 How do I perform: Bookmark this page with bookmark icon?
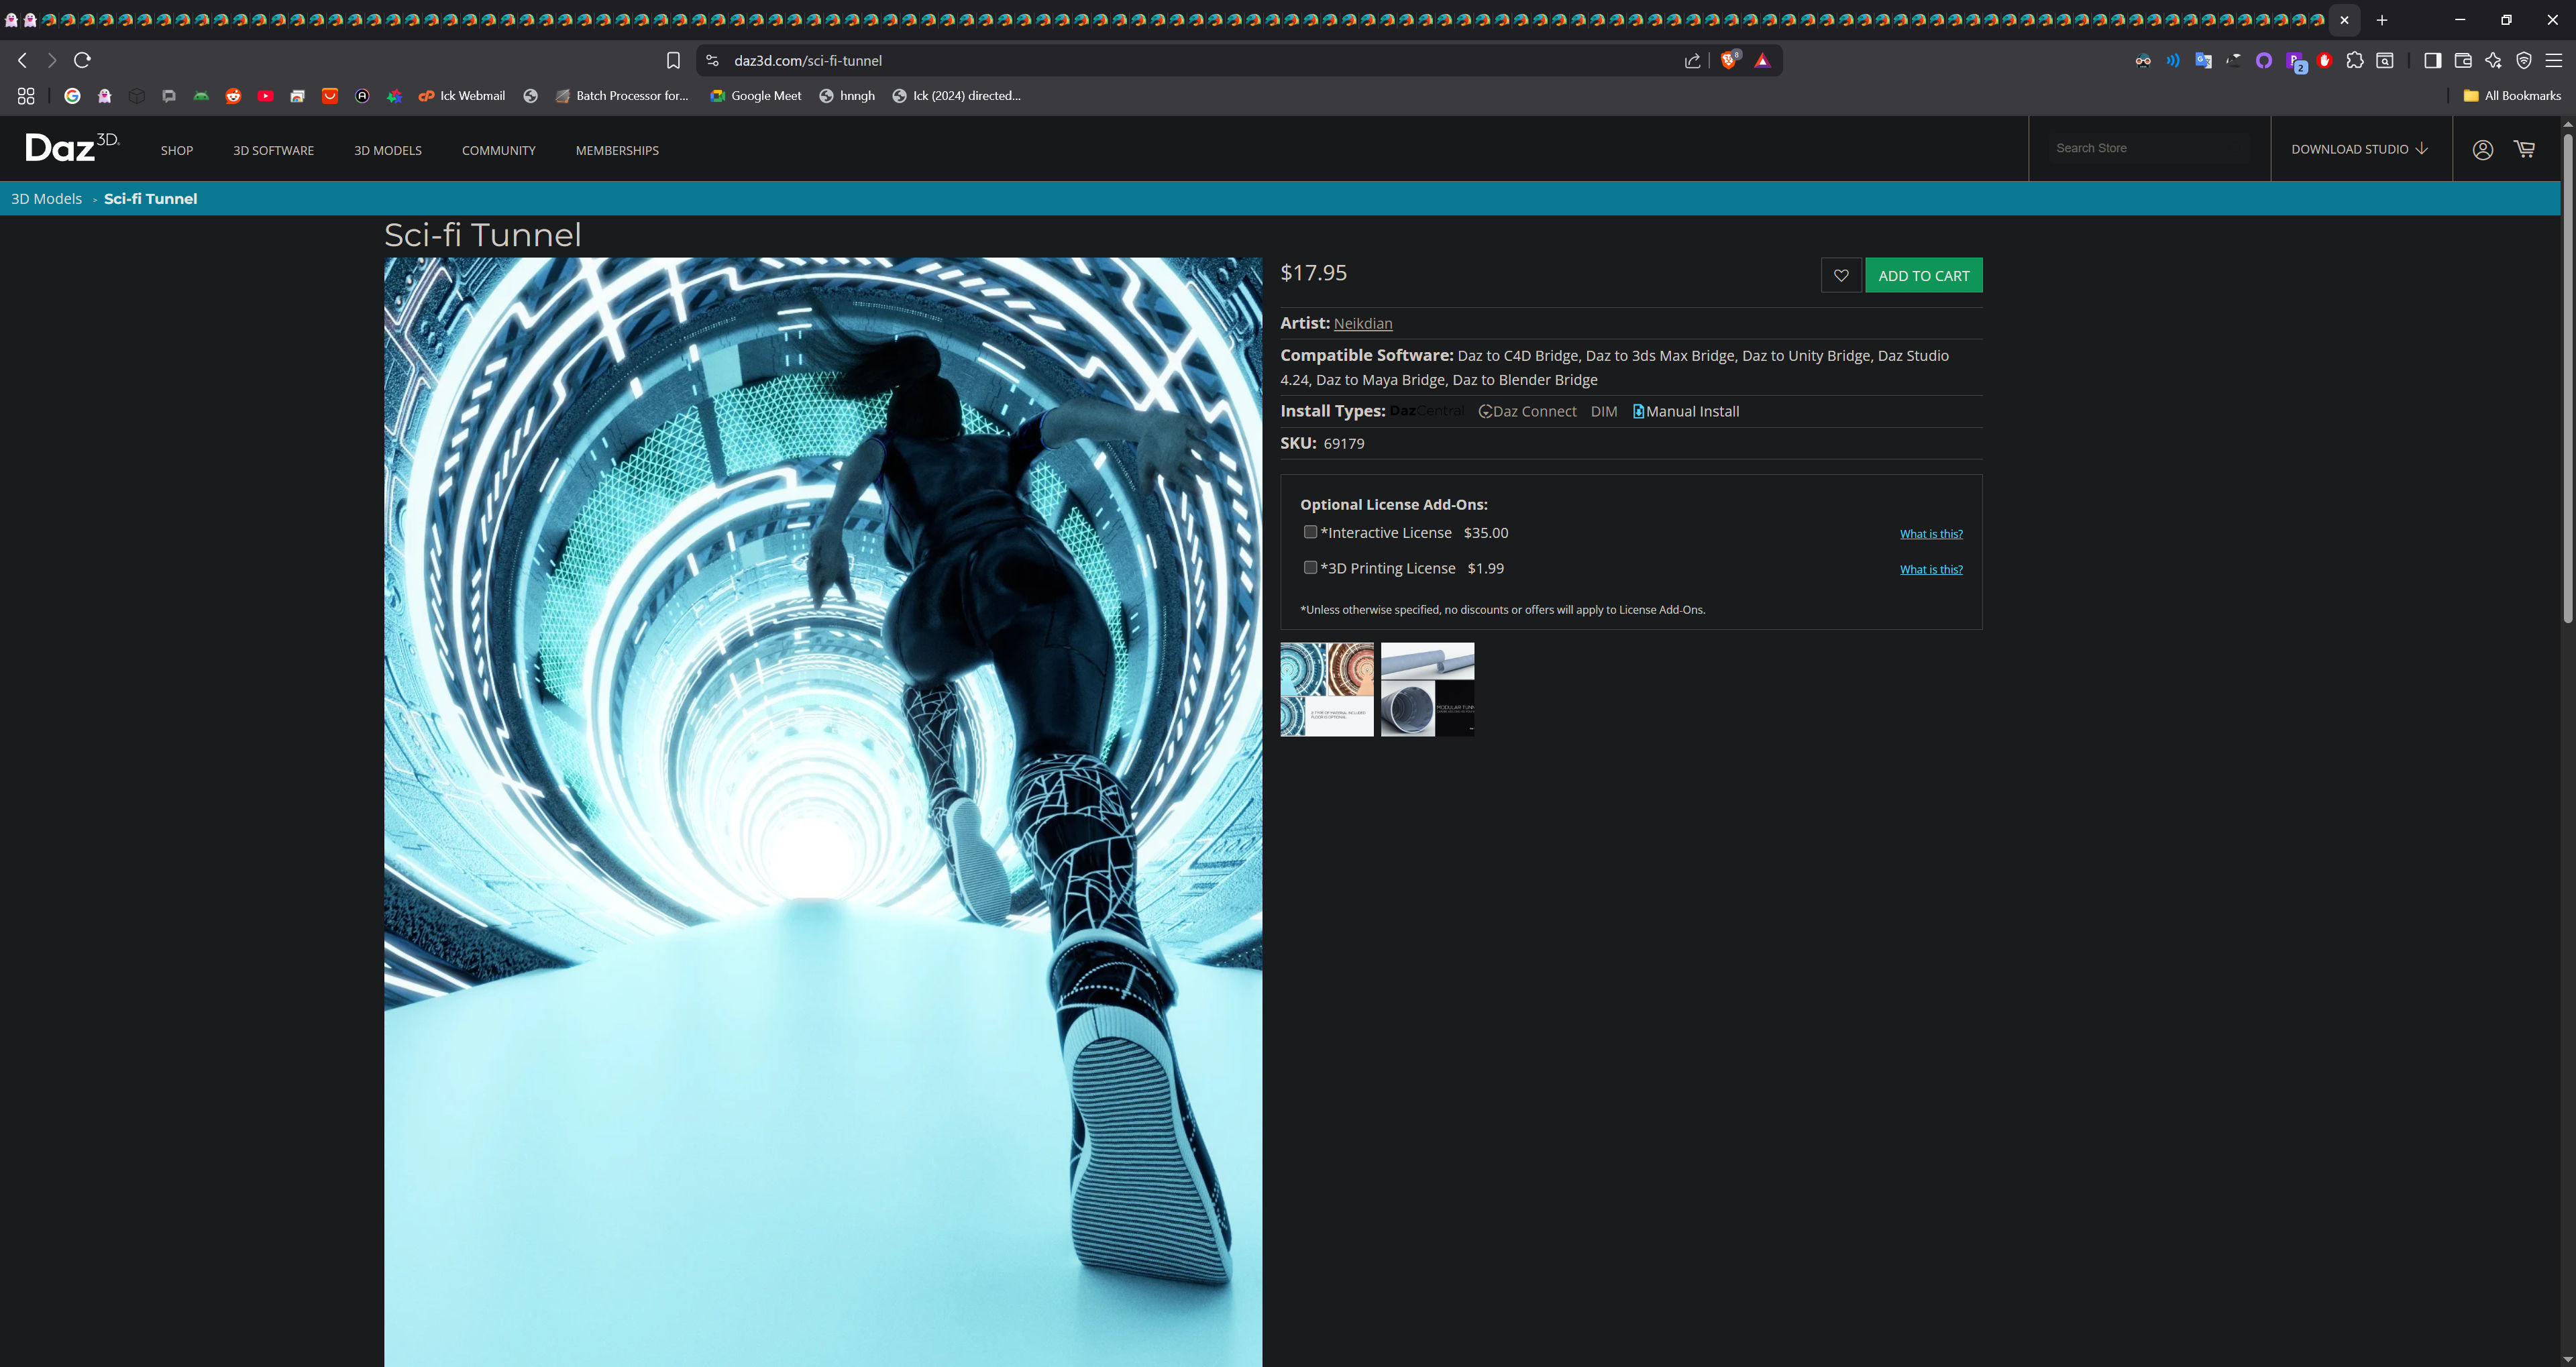point(673,61)
